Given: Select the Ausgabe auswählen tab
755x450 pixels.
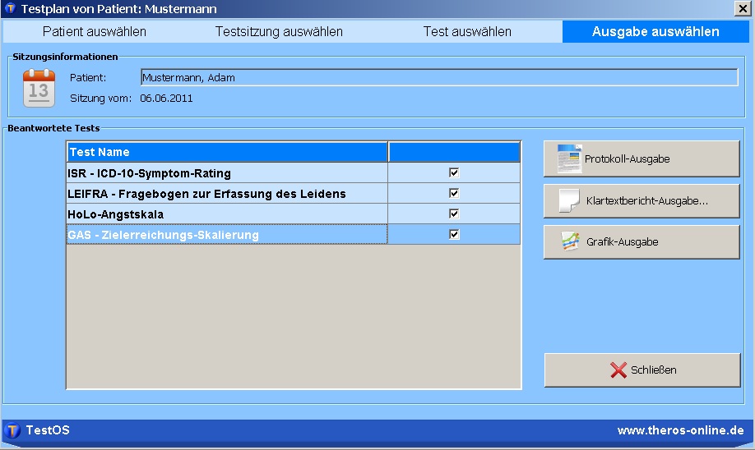Looking at the screenshot, I should tap(655, 32).
